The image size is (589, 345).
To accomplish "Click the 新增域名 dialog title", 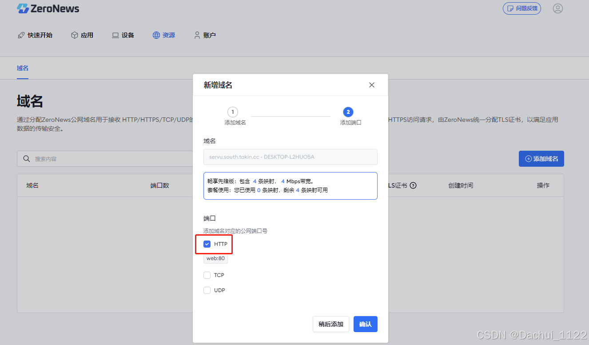I will (x=218, y=85).
